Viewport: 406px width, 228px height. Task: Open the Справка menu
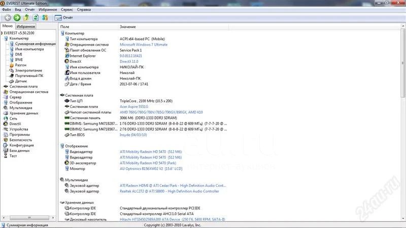(x=84, y=10)
